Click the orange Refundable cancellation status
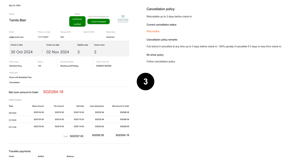The width and height of the screenshot is (291, 163). (x=153, y=31)
